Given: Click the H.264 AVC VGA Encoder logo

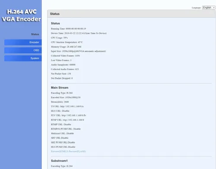Looking at the screenshot, I should (x=21, y=16).
